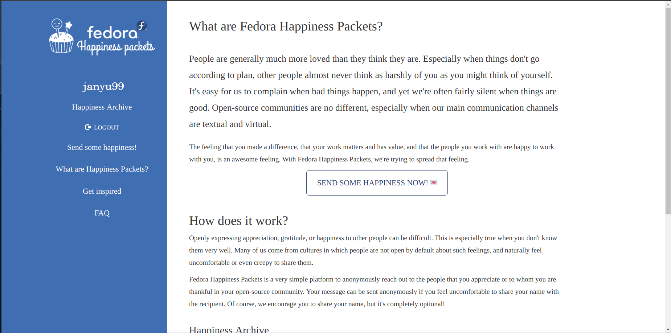Click the Happiness Archive heading at bottom
This screenshot has width=671, height=333.
click(x=229, y=329)
